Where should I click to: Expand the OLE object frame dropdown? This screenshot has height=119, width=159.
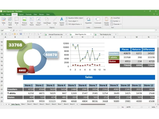pos(81,24)
